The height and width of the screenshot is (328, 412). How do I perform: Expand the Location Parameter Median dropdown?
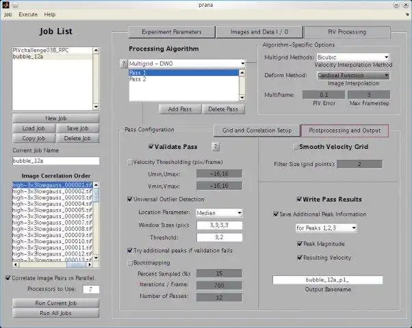[219, 213]
